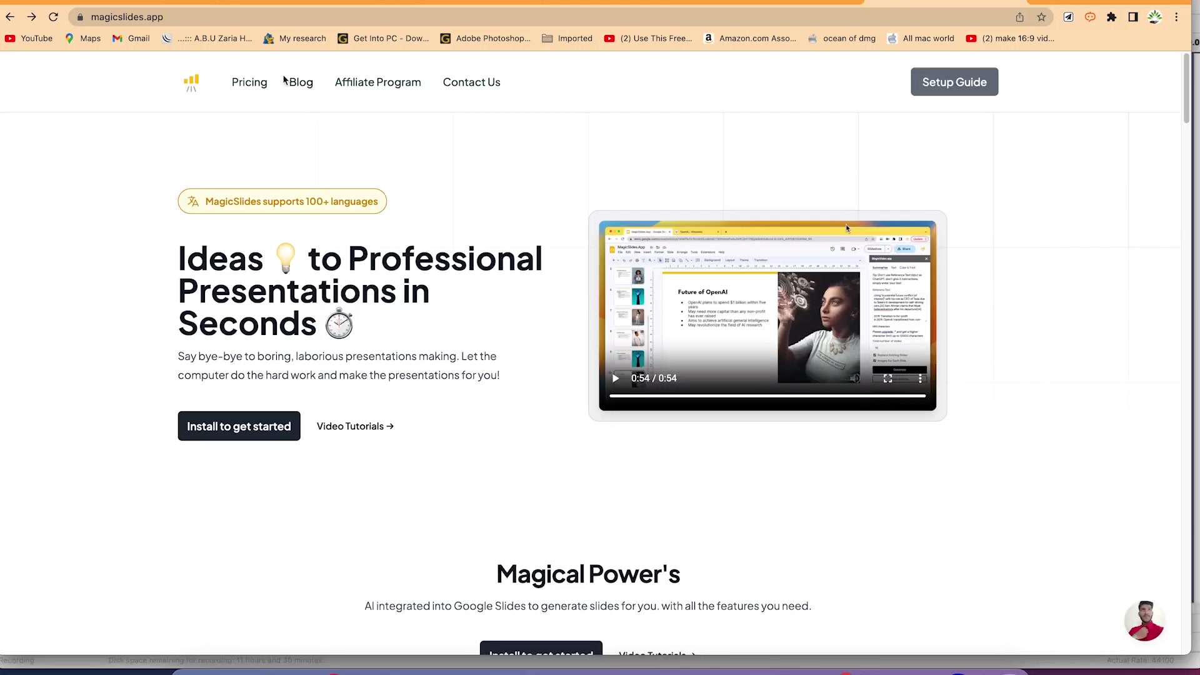This screenshot has width=1200, height=675.
Task: Open the YouTube bookmark
Action: pyautogui.click(x=29, y=38)
